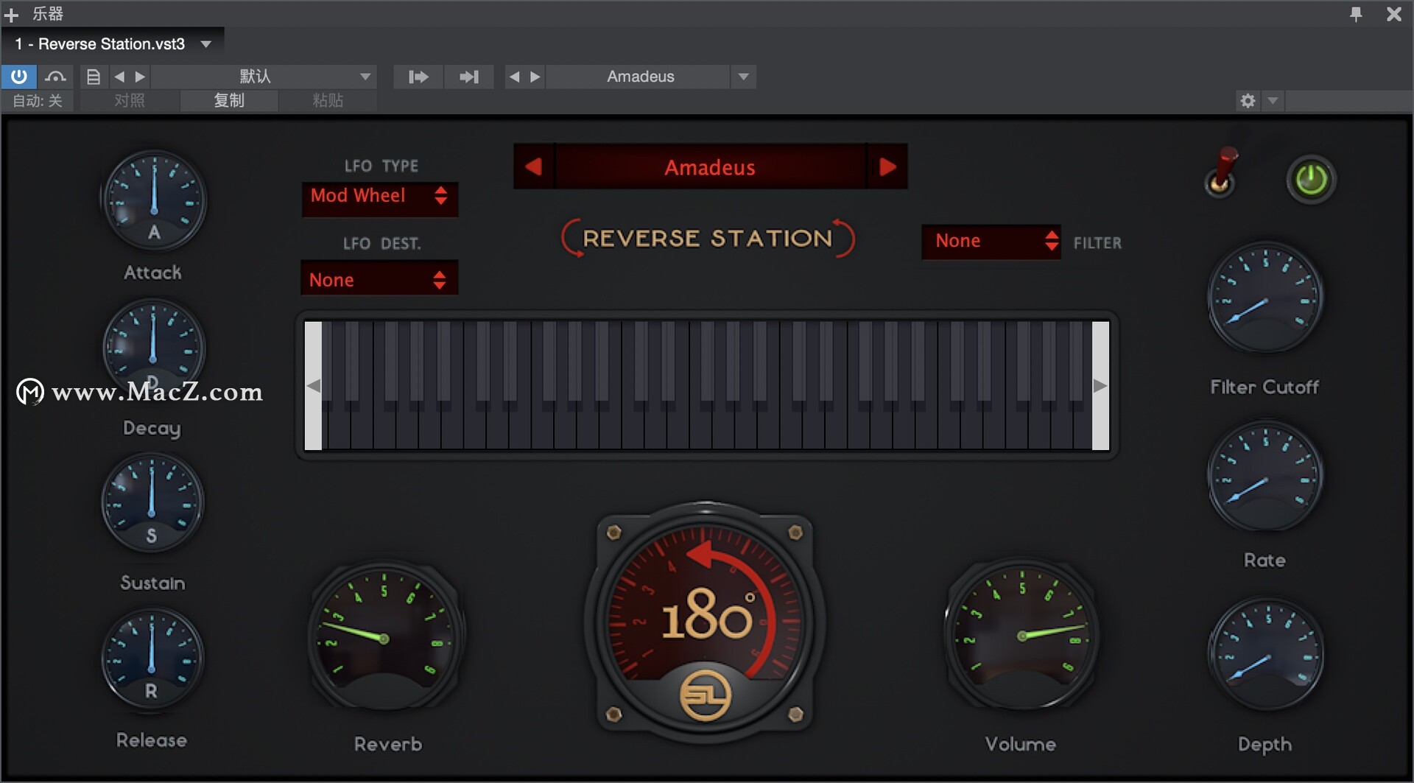This screenshot has width=1414, height=783.
Task: Go to previous host preset arrow
Action: 119,76
